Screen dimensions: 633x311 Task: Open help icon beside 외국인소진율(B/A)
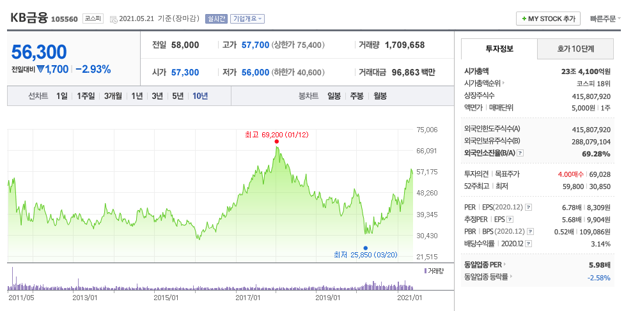point(520,153)
